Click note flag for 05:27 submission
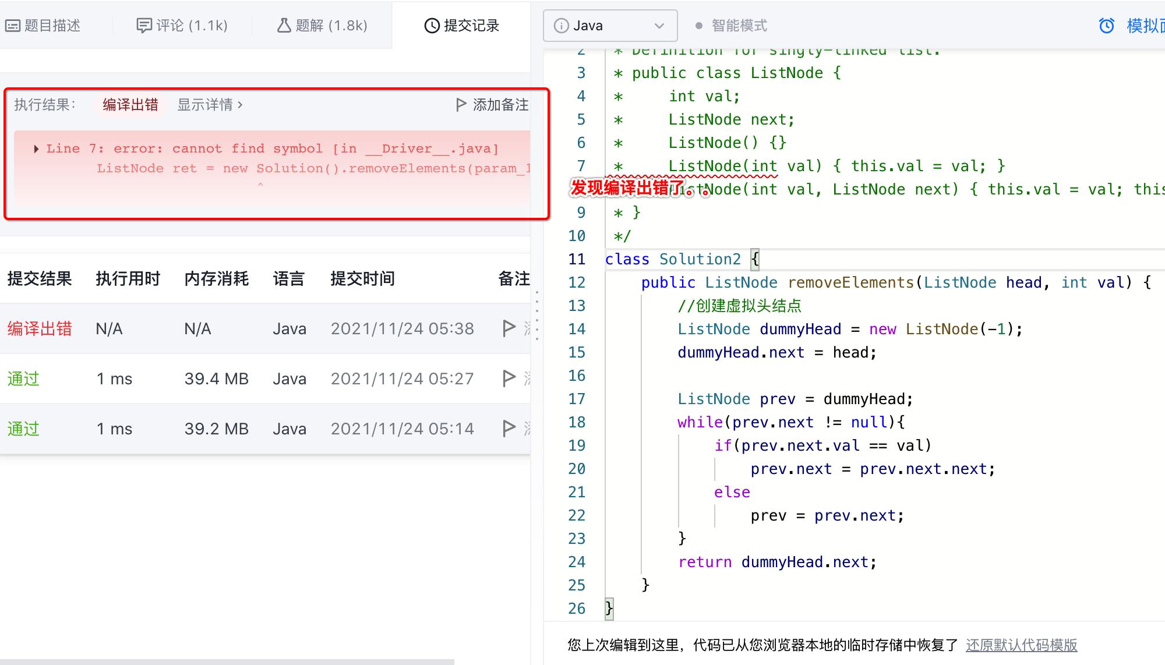1165x665 pixels. click(x=509, y=379)
